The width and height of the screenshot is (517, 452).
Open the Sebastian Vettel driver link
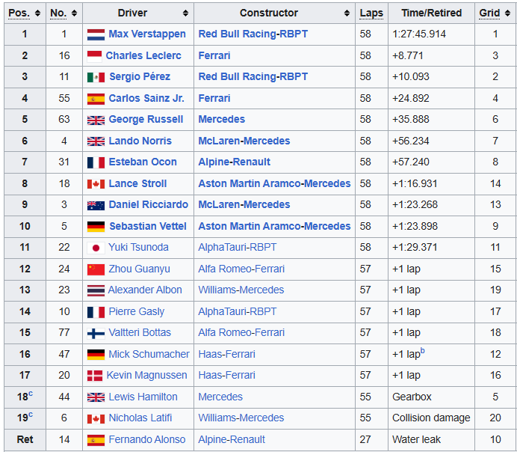[x=148, y=226]
